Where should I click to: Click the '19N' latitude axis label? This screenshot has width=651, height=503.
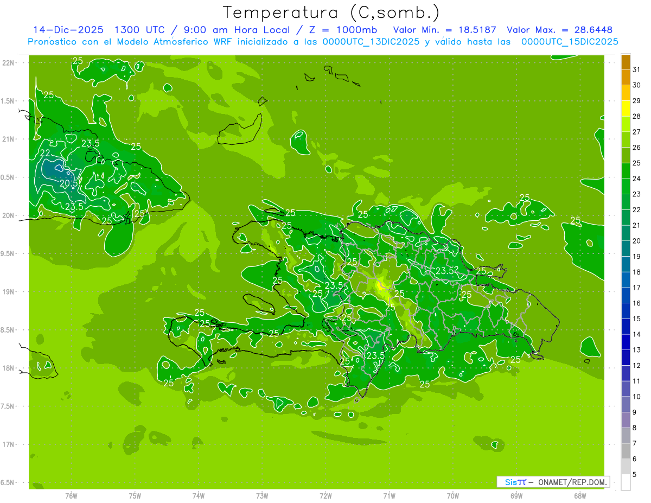(9, 292)
